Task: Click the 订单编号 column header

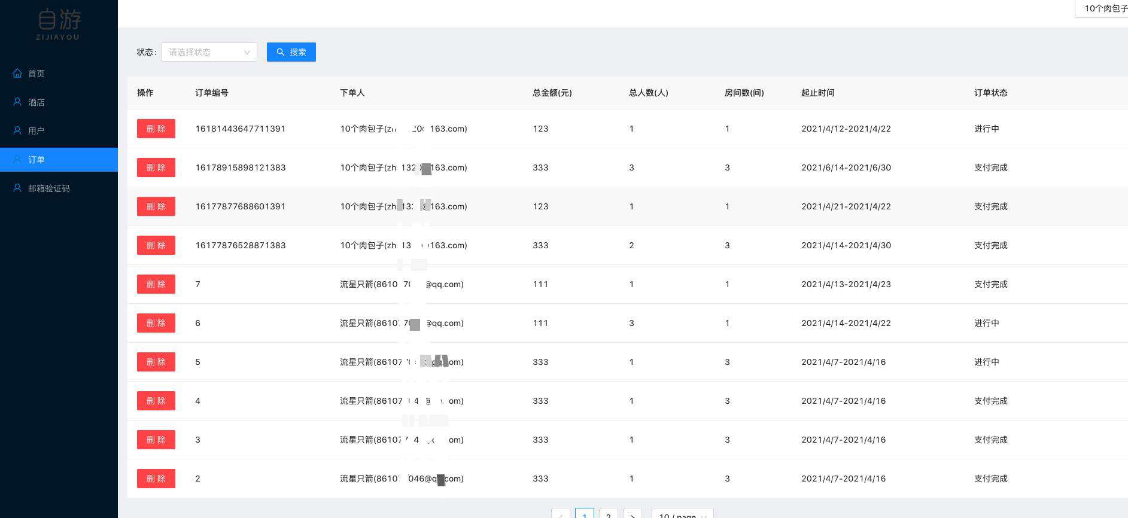Action: pyautogui.click(x=212, y=93)
